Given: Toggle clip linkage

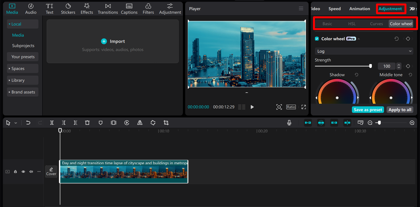Looking at the screenshot, I should (334, 123).
